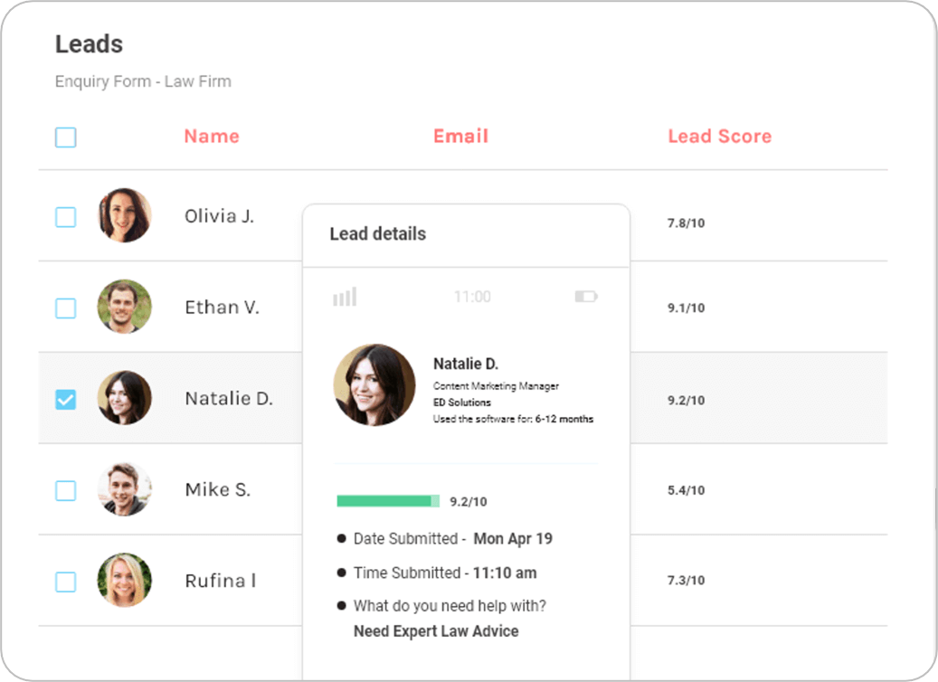Viewport: 938px width, 682px height.
Task: Open Natalie D.'s row avatar
Action: pos(125,398)
